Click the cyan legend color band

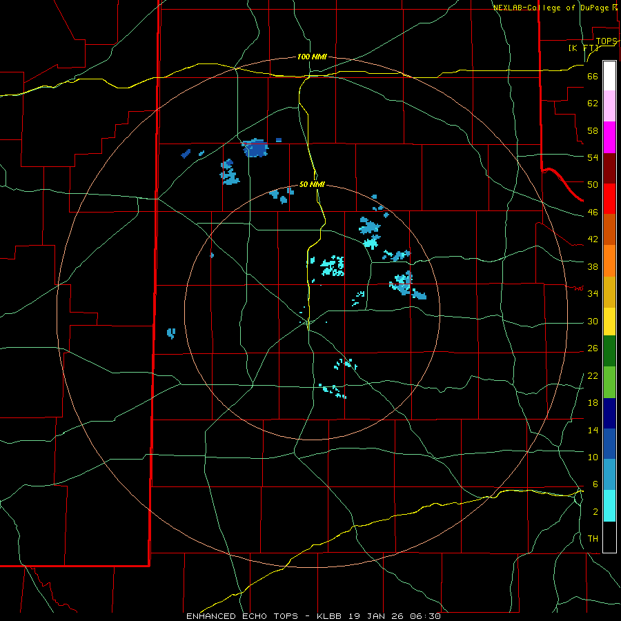click(x=609, y=506)
